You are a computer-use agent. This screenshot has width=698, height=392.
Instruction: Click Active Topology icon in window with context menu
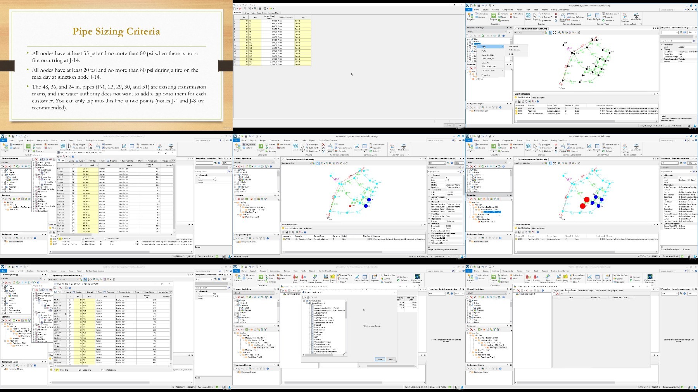pyautogui.click(x=625, y=17)
